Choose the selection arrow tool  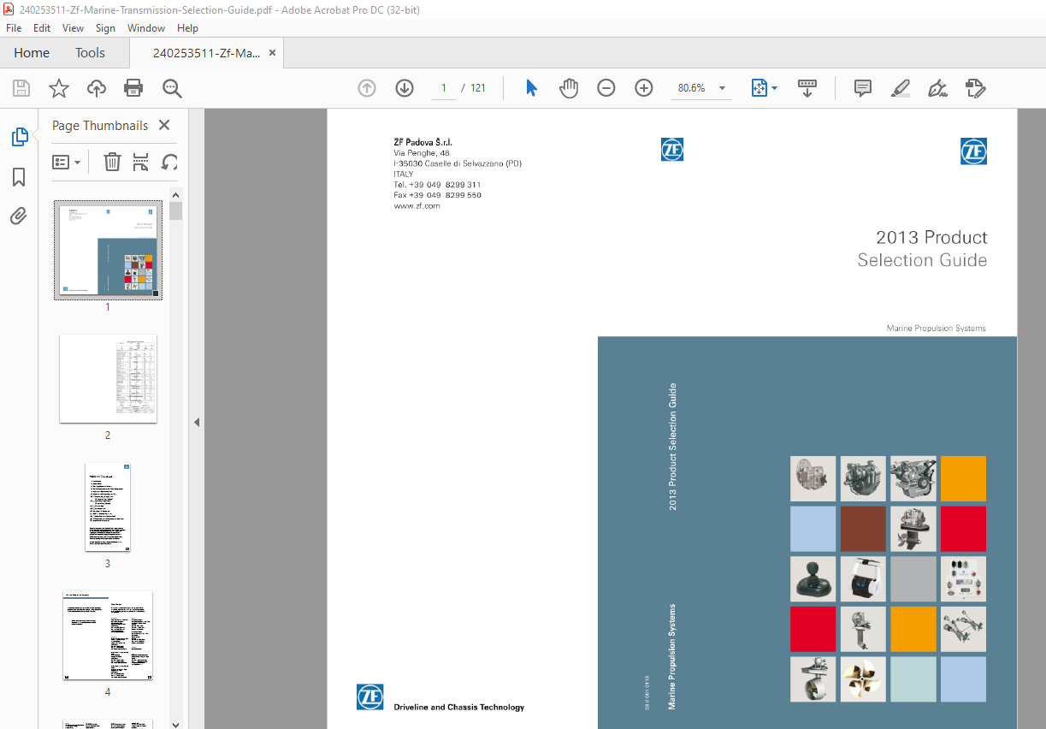coord(531,88)
